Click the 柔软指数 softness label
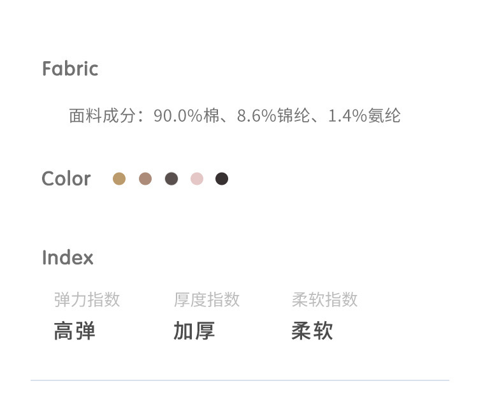This screenshot has height=395, width=478. click(x=324, y=299)
